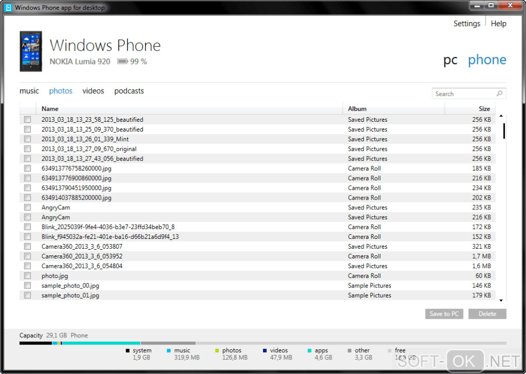
Task: Tick checkbox for 634913776758260000.jpg
Action: 27,168
